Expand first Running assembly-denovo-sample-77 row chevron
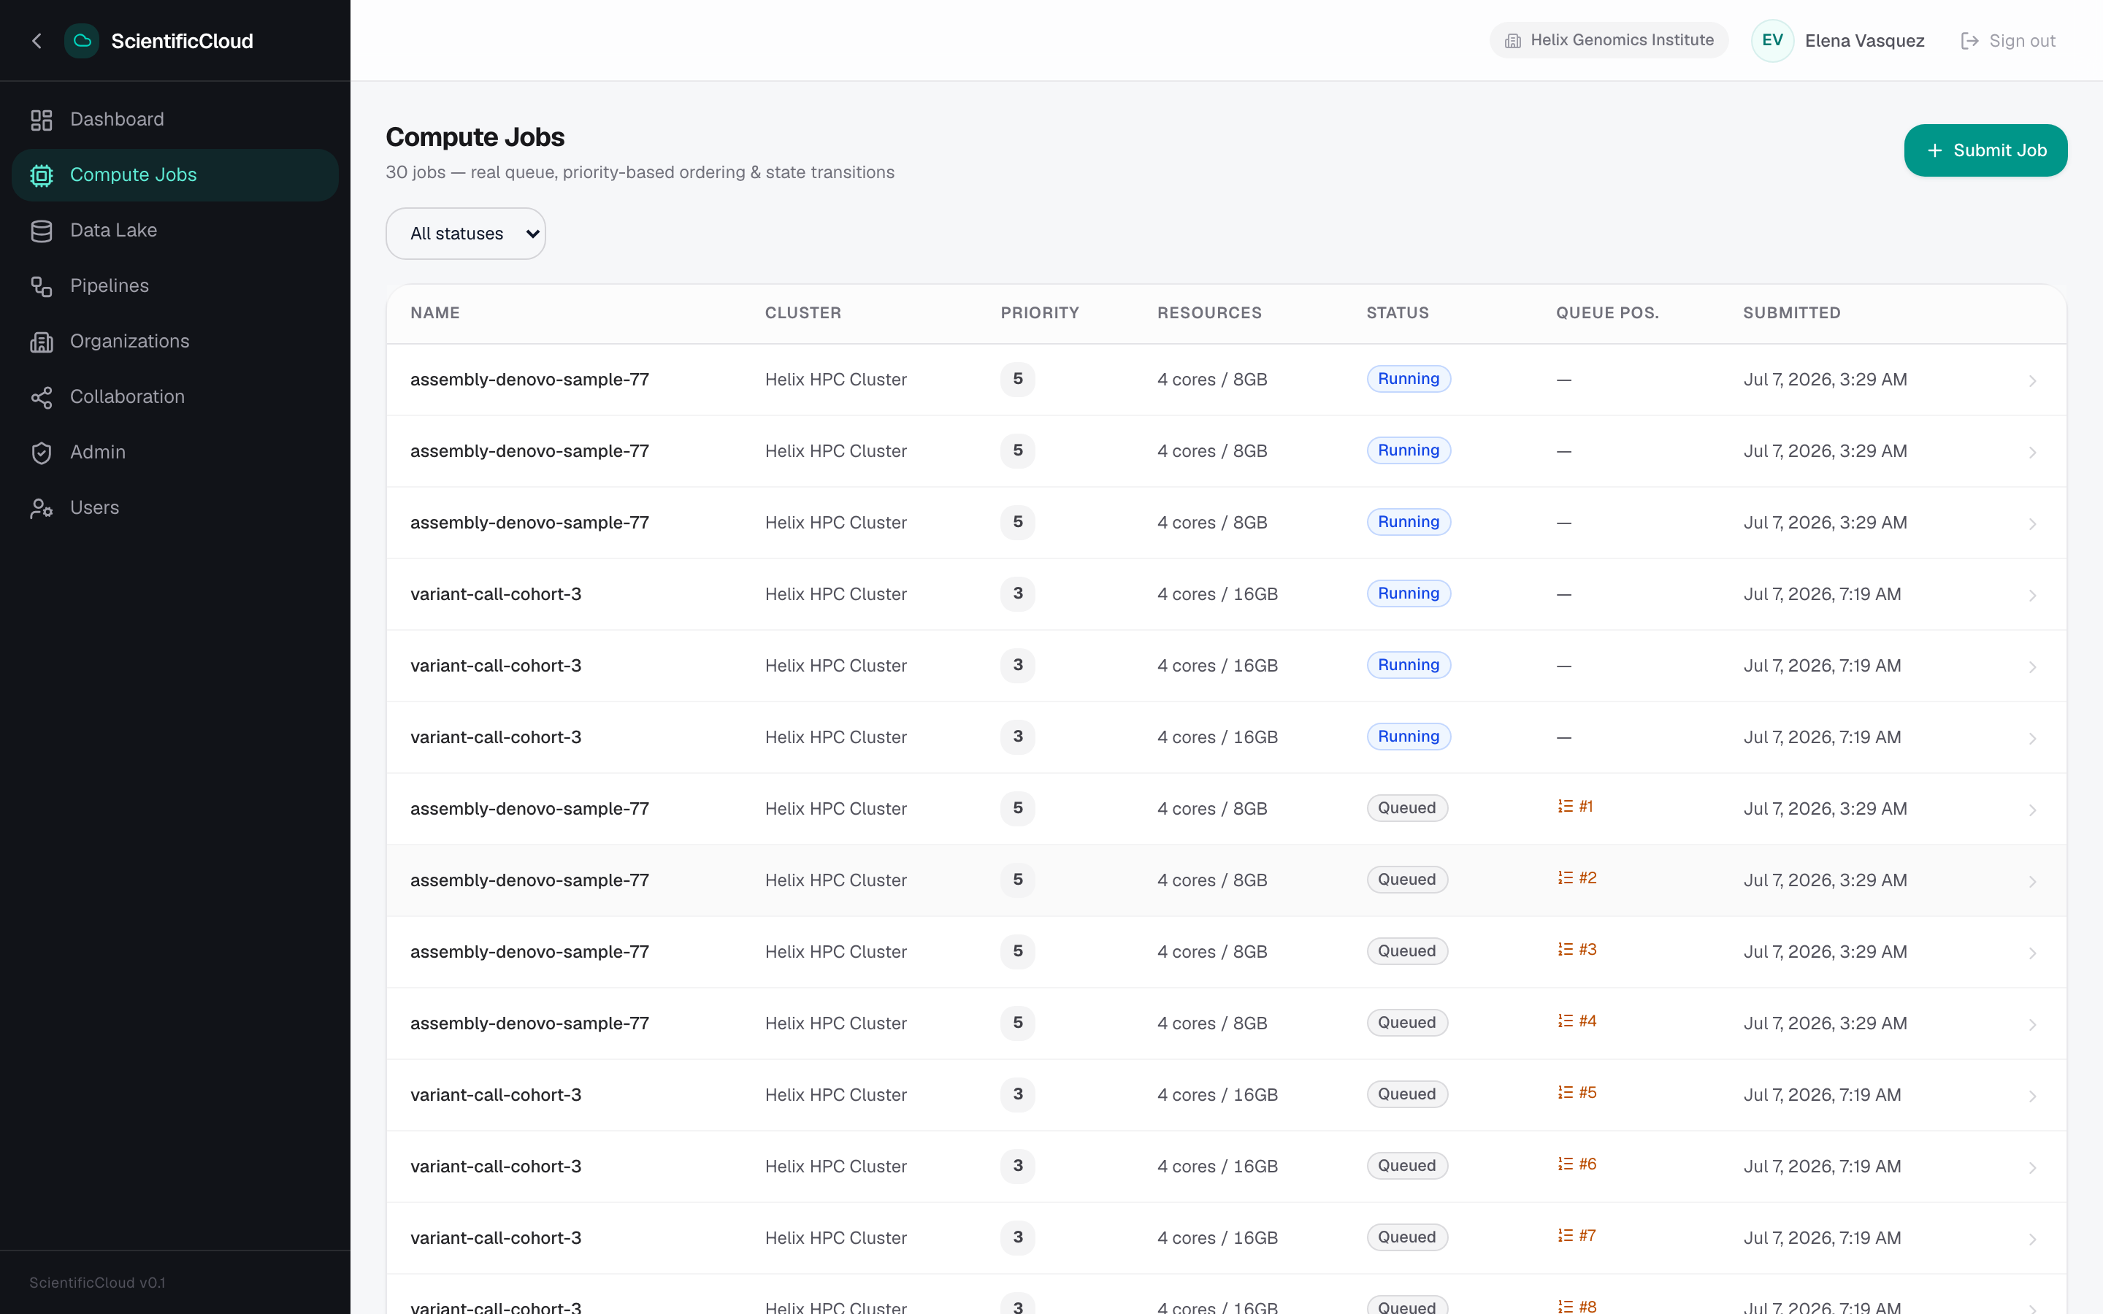 coord(2031,380)
